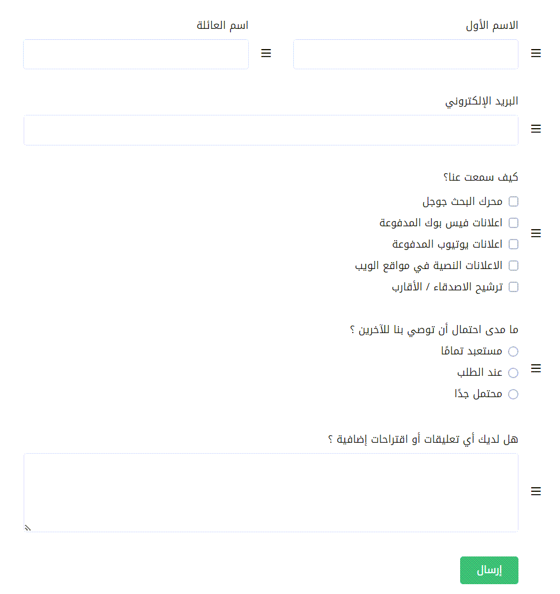Click drag handle icon beside الاسم الأول field
The width and height of the screenshot is (560, 594).
click(x=536, y=54)
